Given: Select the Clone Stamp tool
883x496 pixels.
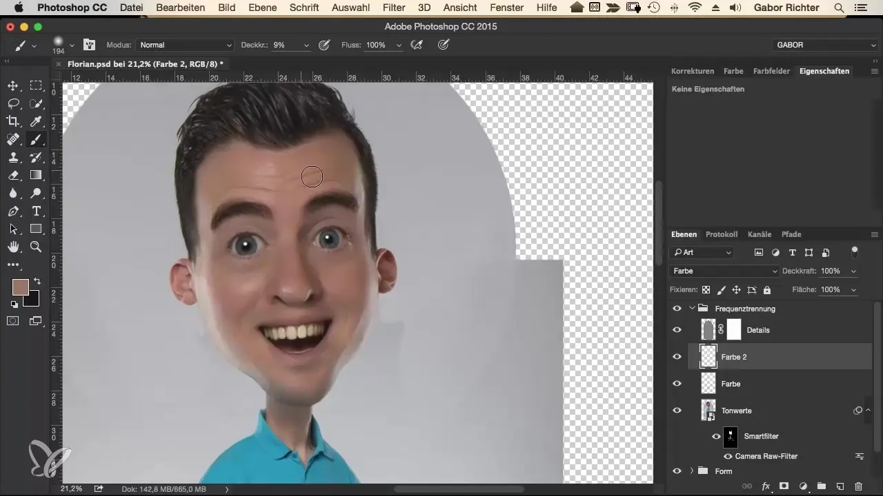Looking at the screenshot, I should click(x=12, y=157).
